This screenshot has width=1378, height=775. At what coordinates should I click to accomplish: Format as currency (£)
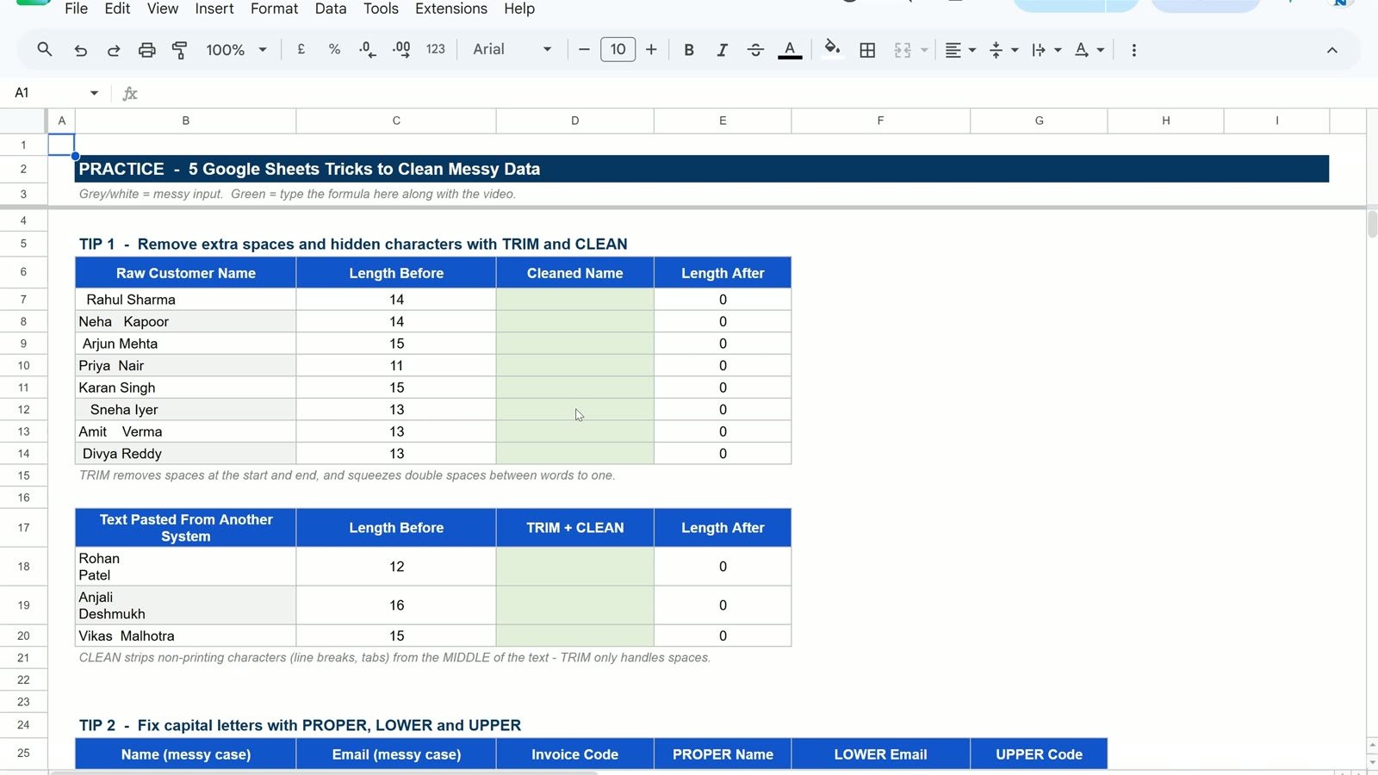click(x=301, y=50)
